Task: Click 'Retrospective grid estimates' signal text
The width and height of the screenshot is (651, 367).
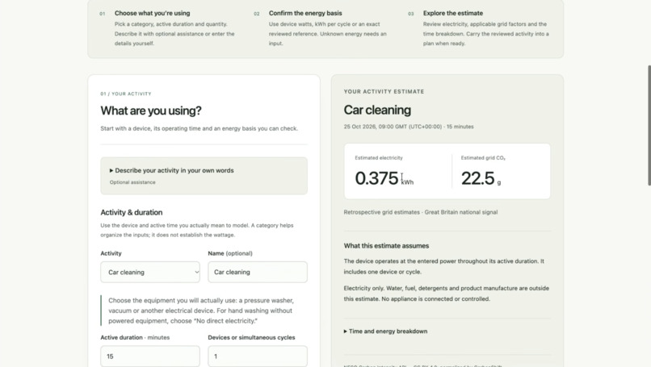Action: pyautogui.click(x=421, y=212)
